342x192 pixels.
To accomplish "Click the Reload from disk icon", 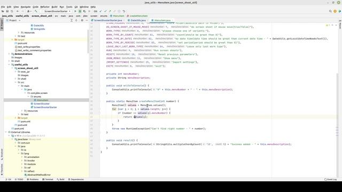I will [12, 11].
